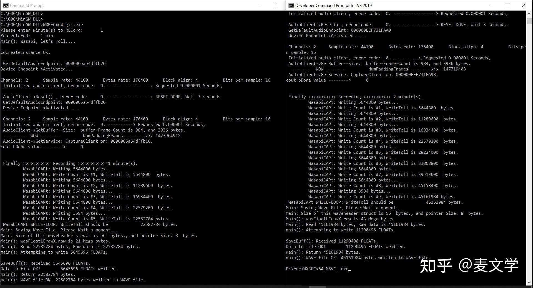Maximize the Developer Command Prompt window
The image size is (533, 288).
click(507, 5)
